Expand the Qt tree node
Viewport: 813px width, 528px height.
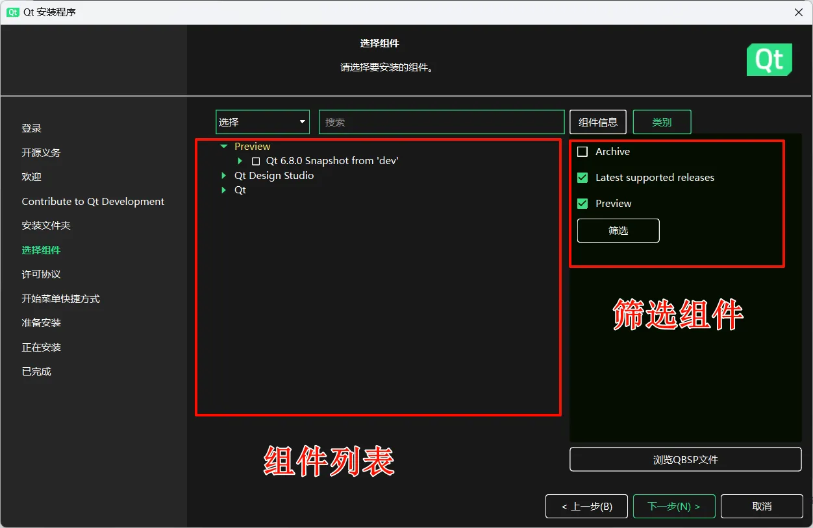pyautogui.click(x=223, y=190)
